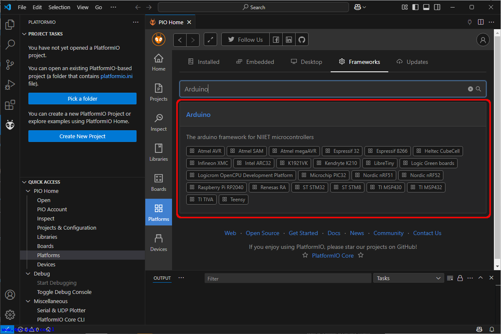Open the Selection menu
Screen dimensions: 501x334
(59, 7)
